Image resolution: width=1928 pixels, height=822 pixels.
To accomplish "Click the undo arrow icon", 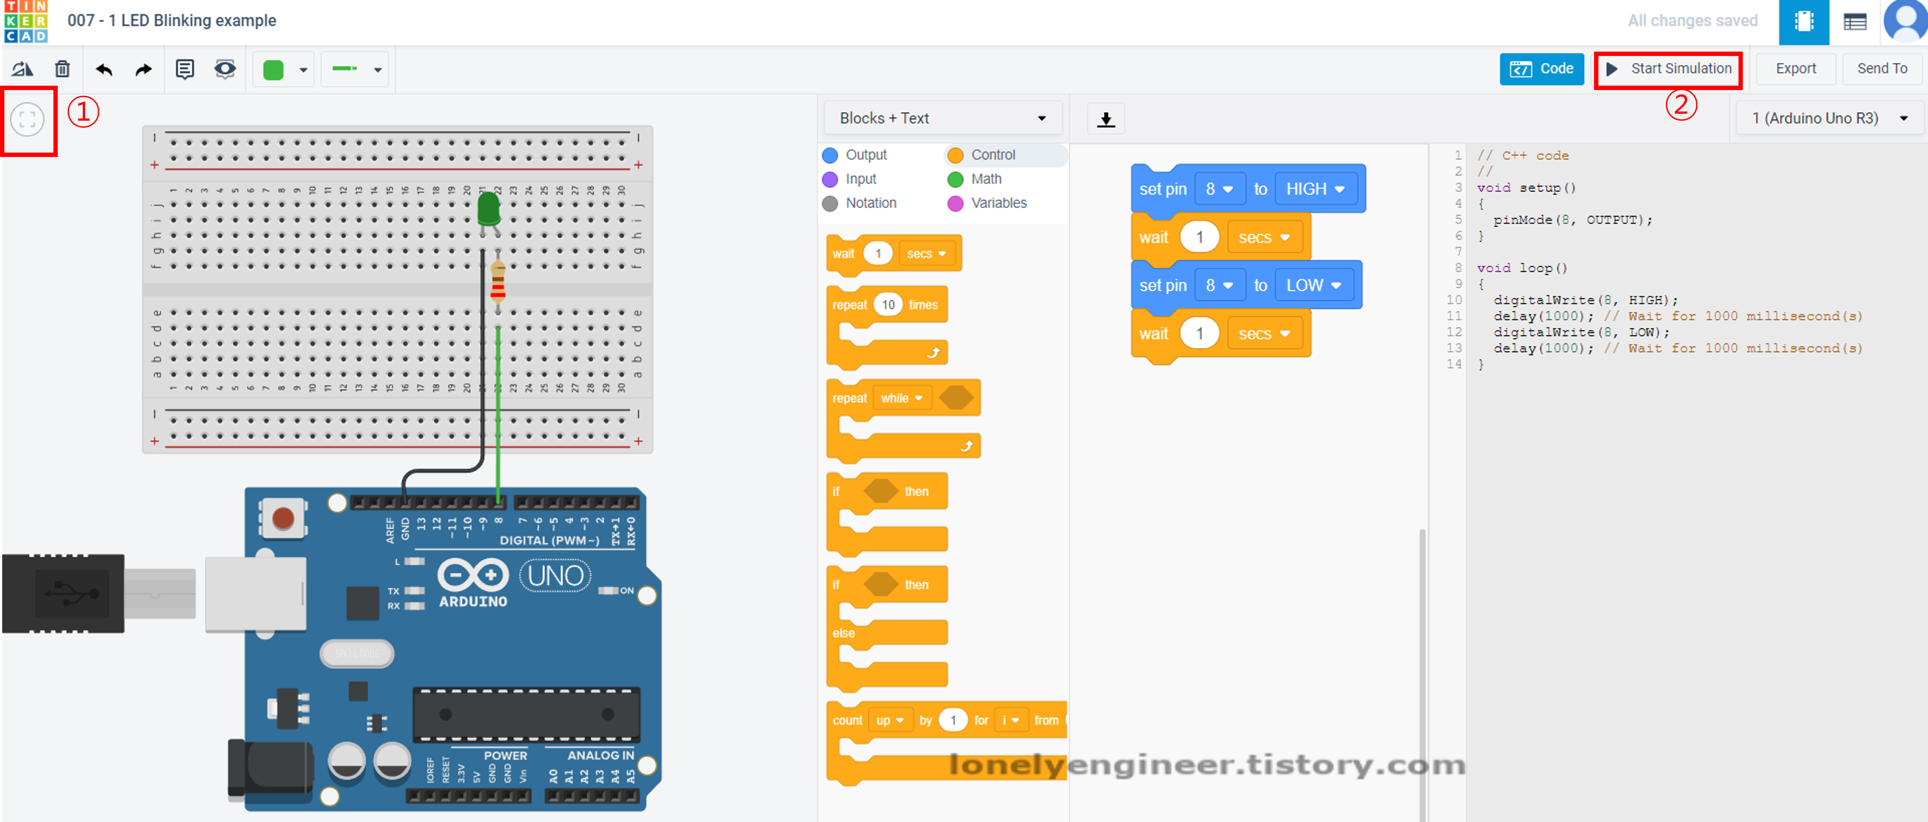I will [x=104, y=70].
